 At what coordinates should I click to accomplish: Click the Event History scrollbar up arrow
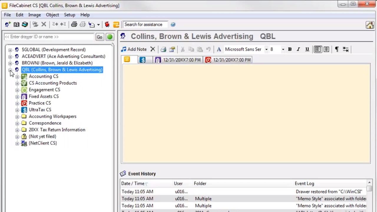tap(369, 183)
